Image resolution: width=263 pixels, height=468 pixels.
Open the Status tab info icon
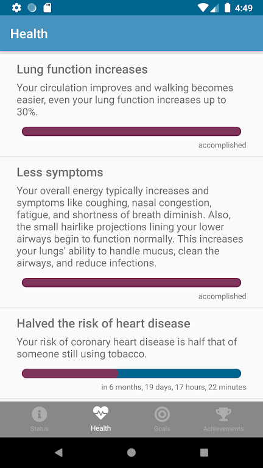[x=40, y=414]
